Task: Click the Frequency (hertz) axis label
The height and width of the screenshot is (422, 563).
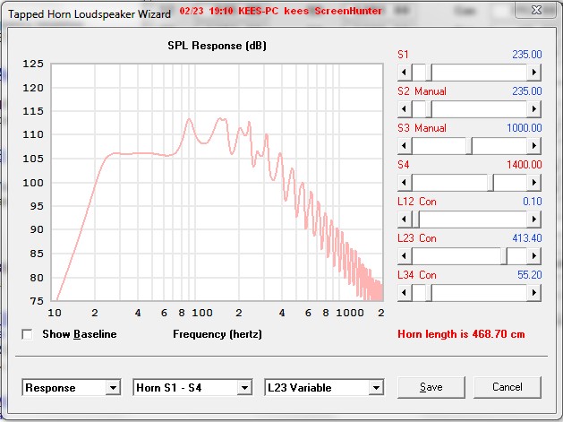Action: 218,334
